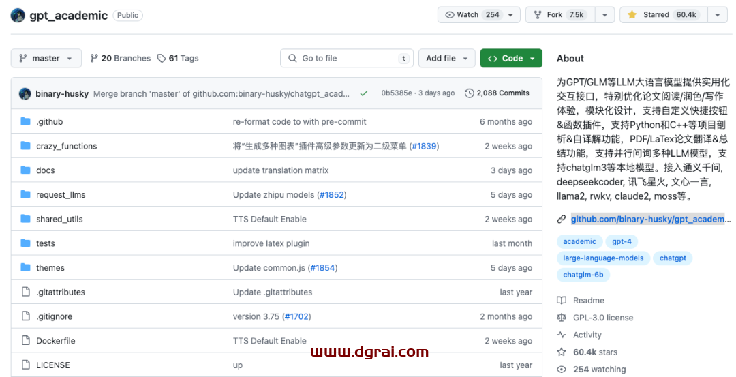
Task: Open the crazy_functions folder
Action: (x=67, y=146)
